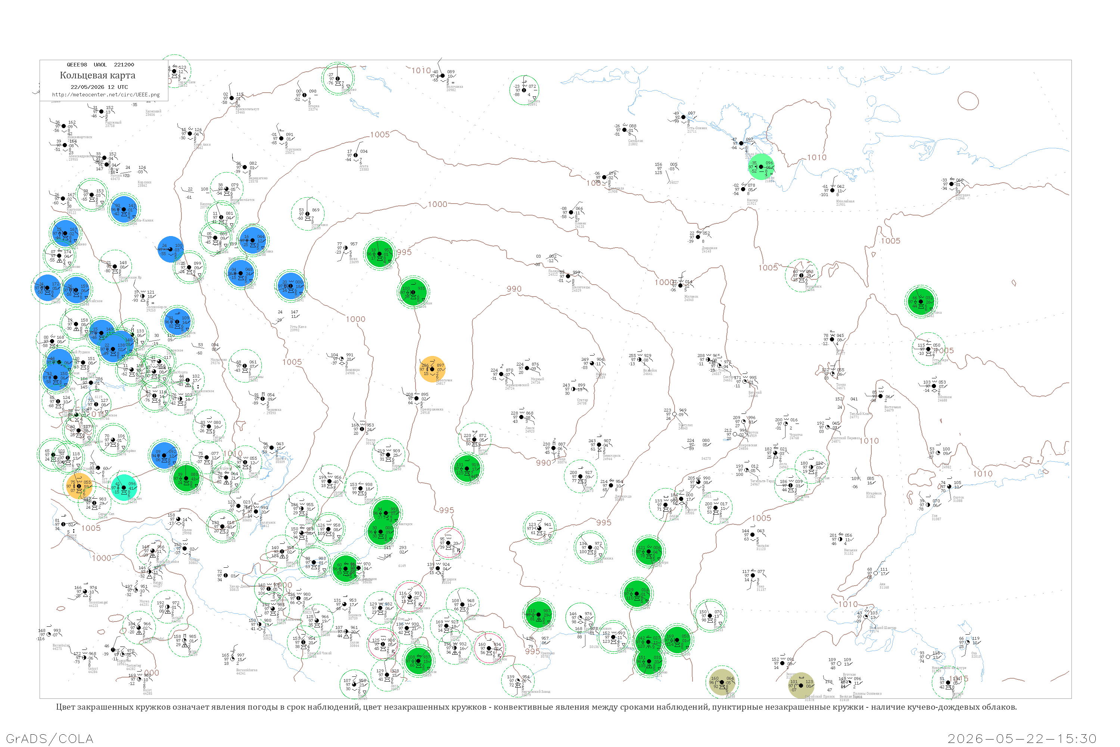
Task: Click the station name 'Максимкин Яр'
Action: coord(130,277)
